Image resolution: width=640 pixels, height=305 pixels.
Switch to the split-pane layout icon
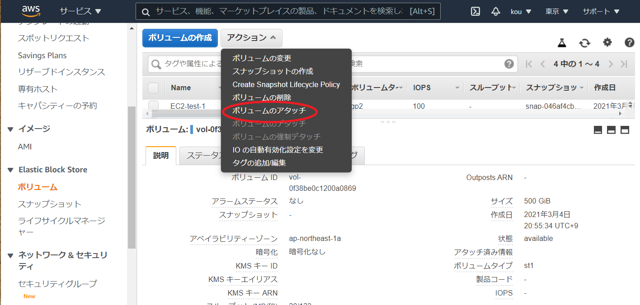pyautogui.click(x=612, y=129)
